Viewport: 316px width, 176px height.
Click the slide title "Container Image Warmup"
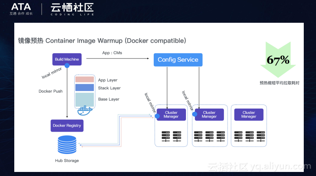84,41
